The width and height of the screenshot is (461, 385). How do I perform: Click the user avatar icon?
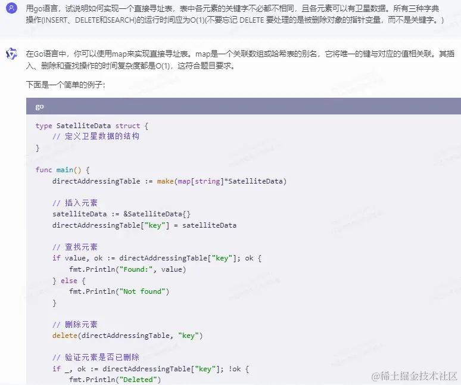click(11, 8)
